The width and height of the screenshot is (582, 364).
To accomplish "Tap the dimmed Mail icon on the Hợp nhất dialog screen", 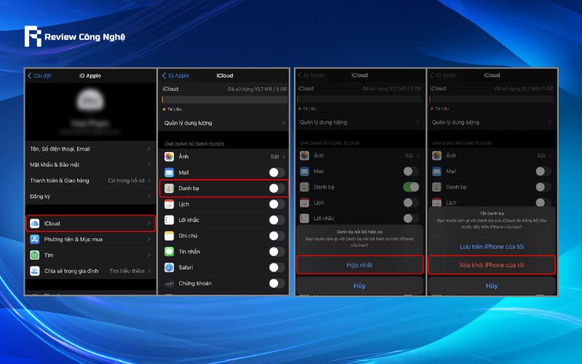I will (304, 171).
